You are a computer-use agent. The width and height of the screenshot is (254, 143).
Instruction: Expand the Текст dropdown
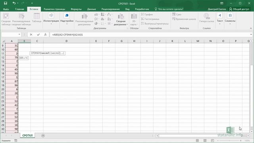click(219, 19)
